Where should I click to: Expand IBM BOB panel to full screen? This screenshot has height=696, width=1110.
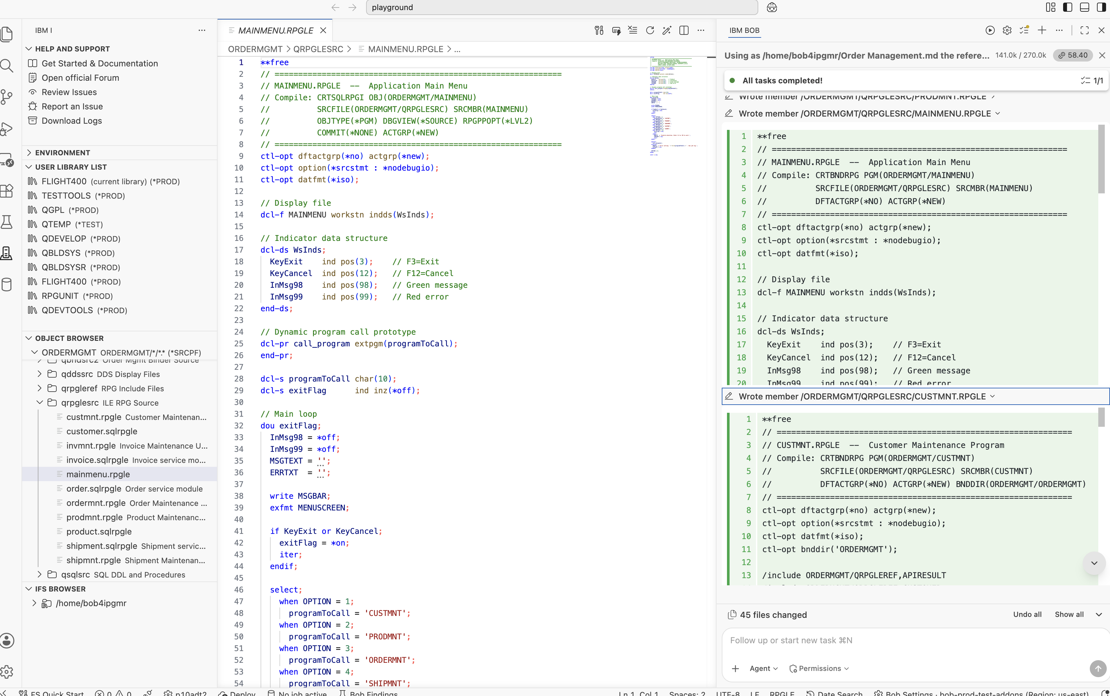click(1084, 30)
